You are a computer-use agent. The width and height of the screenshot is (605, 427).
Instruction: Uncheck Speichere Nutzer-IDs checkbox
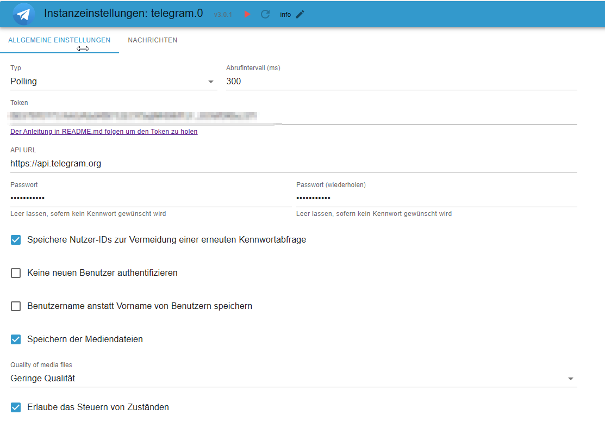coord(16,240)
